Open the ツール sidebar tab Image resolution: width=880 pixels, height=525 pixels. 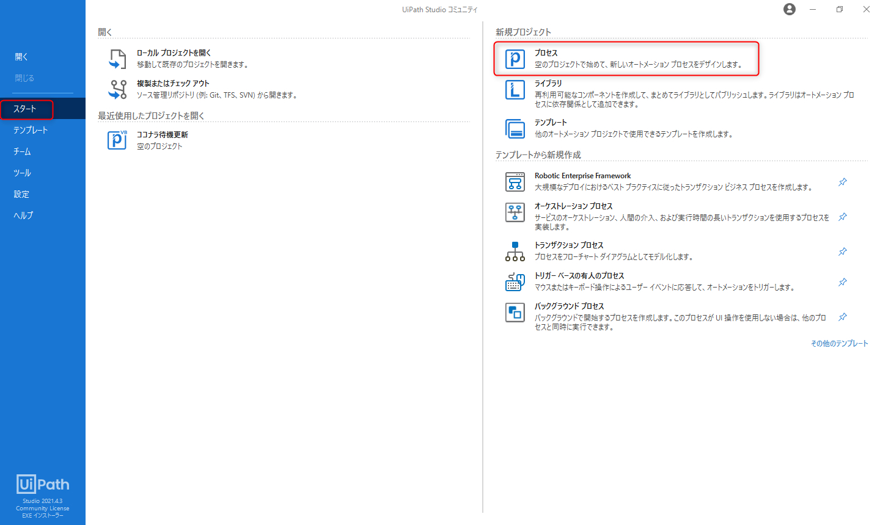pyautogui.click(x=43, y=173)
